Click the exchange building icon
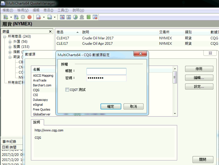 pos(82,17)
